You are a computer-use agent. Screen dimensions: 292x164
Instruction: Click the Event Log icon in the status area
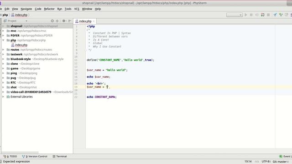click(x=281, y=156)
